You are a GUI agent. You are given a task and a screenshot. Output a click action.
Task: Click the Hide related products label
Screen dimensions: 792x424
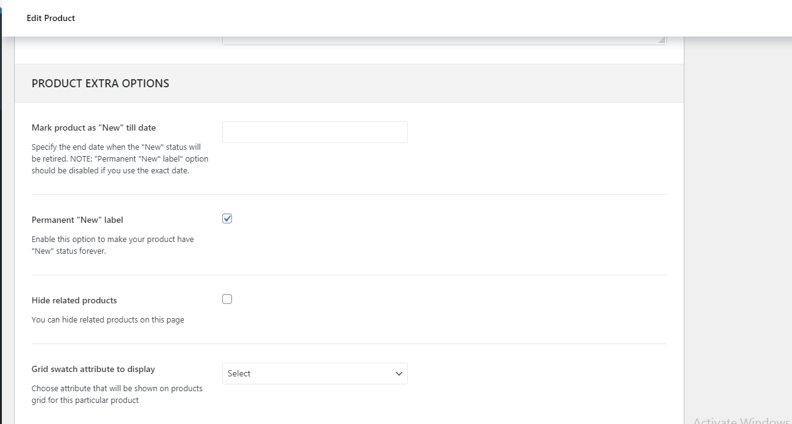click(x=74, y=300)
